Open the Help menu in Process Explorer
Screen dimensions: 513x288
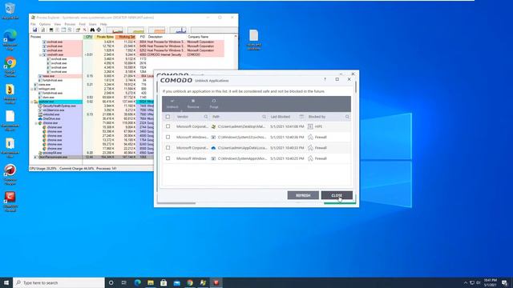click(x=103, y=24)
